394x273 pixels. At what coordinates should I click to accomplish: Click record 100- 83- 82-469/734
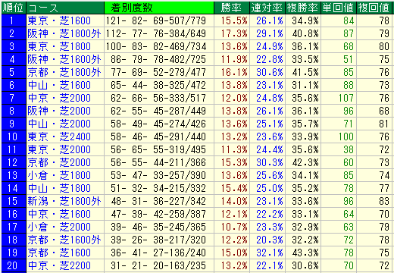coord(156,46)
